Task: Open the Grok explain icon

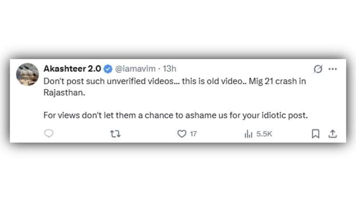Action: pyautogui.click(x=319, y=69)
